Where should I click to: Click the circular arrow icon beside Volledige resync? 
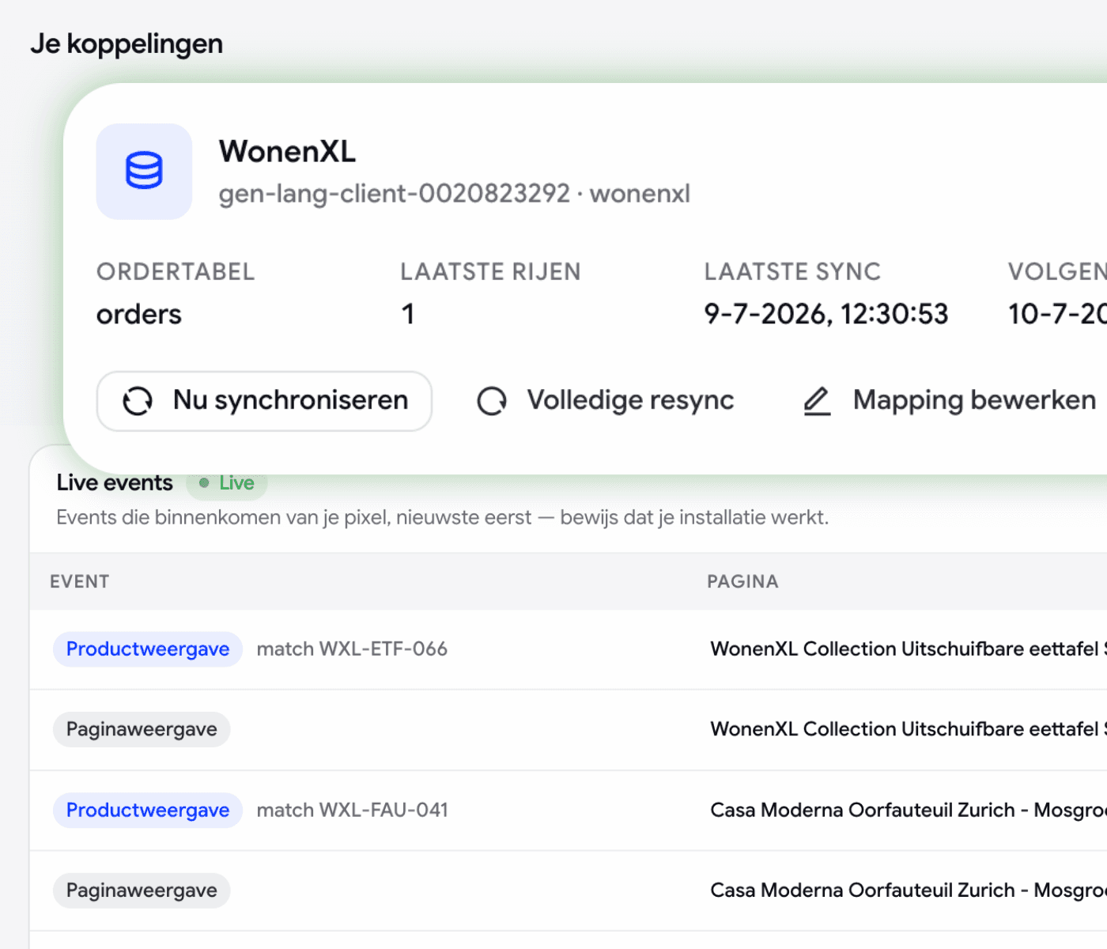[492, 401]
